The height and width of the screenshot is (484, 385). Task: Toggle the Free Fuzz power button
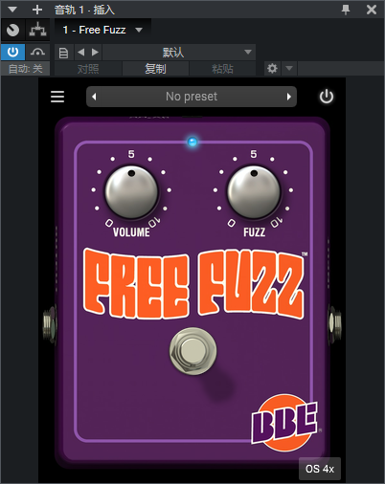[327, 97]
